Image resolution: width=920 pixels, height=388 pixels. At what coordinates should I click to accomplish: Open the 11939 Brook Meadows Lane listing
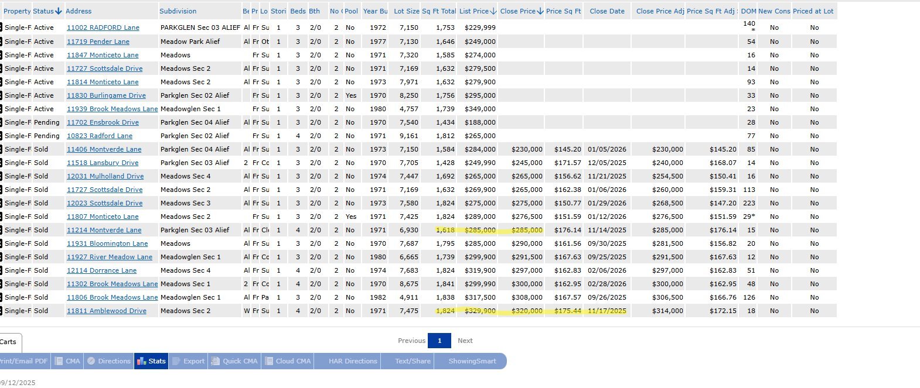(112, 109)
